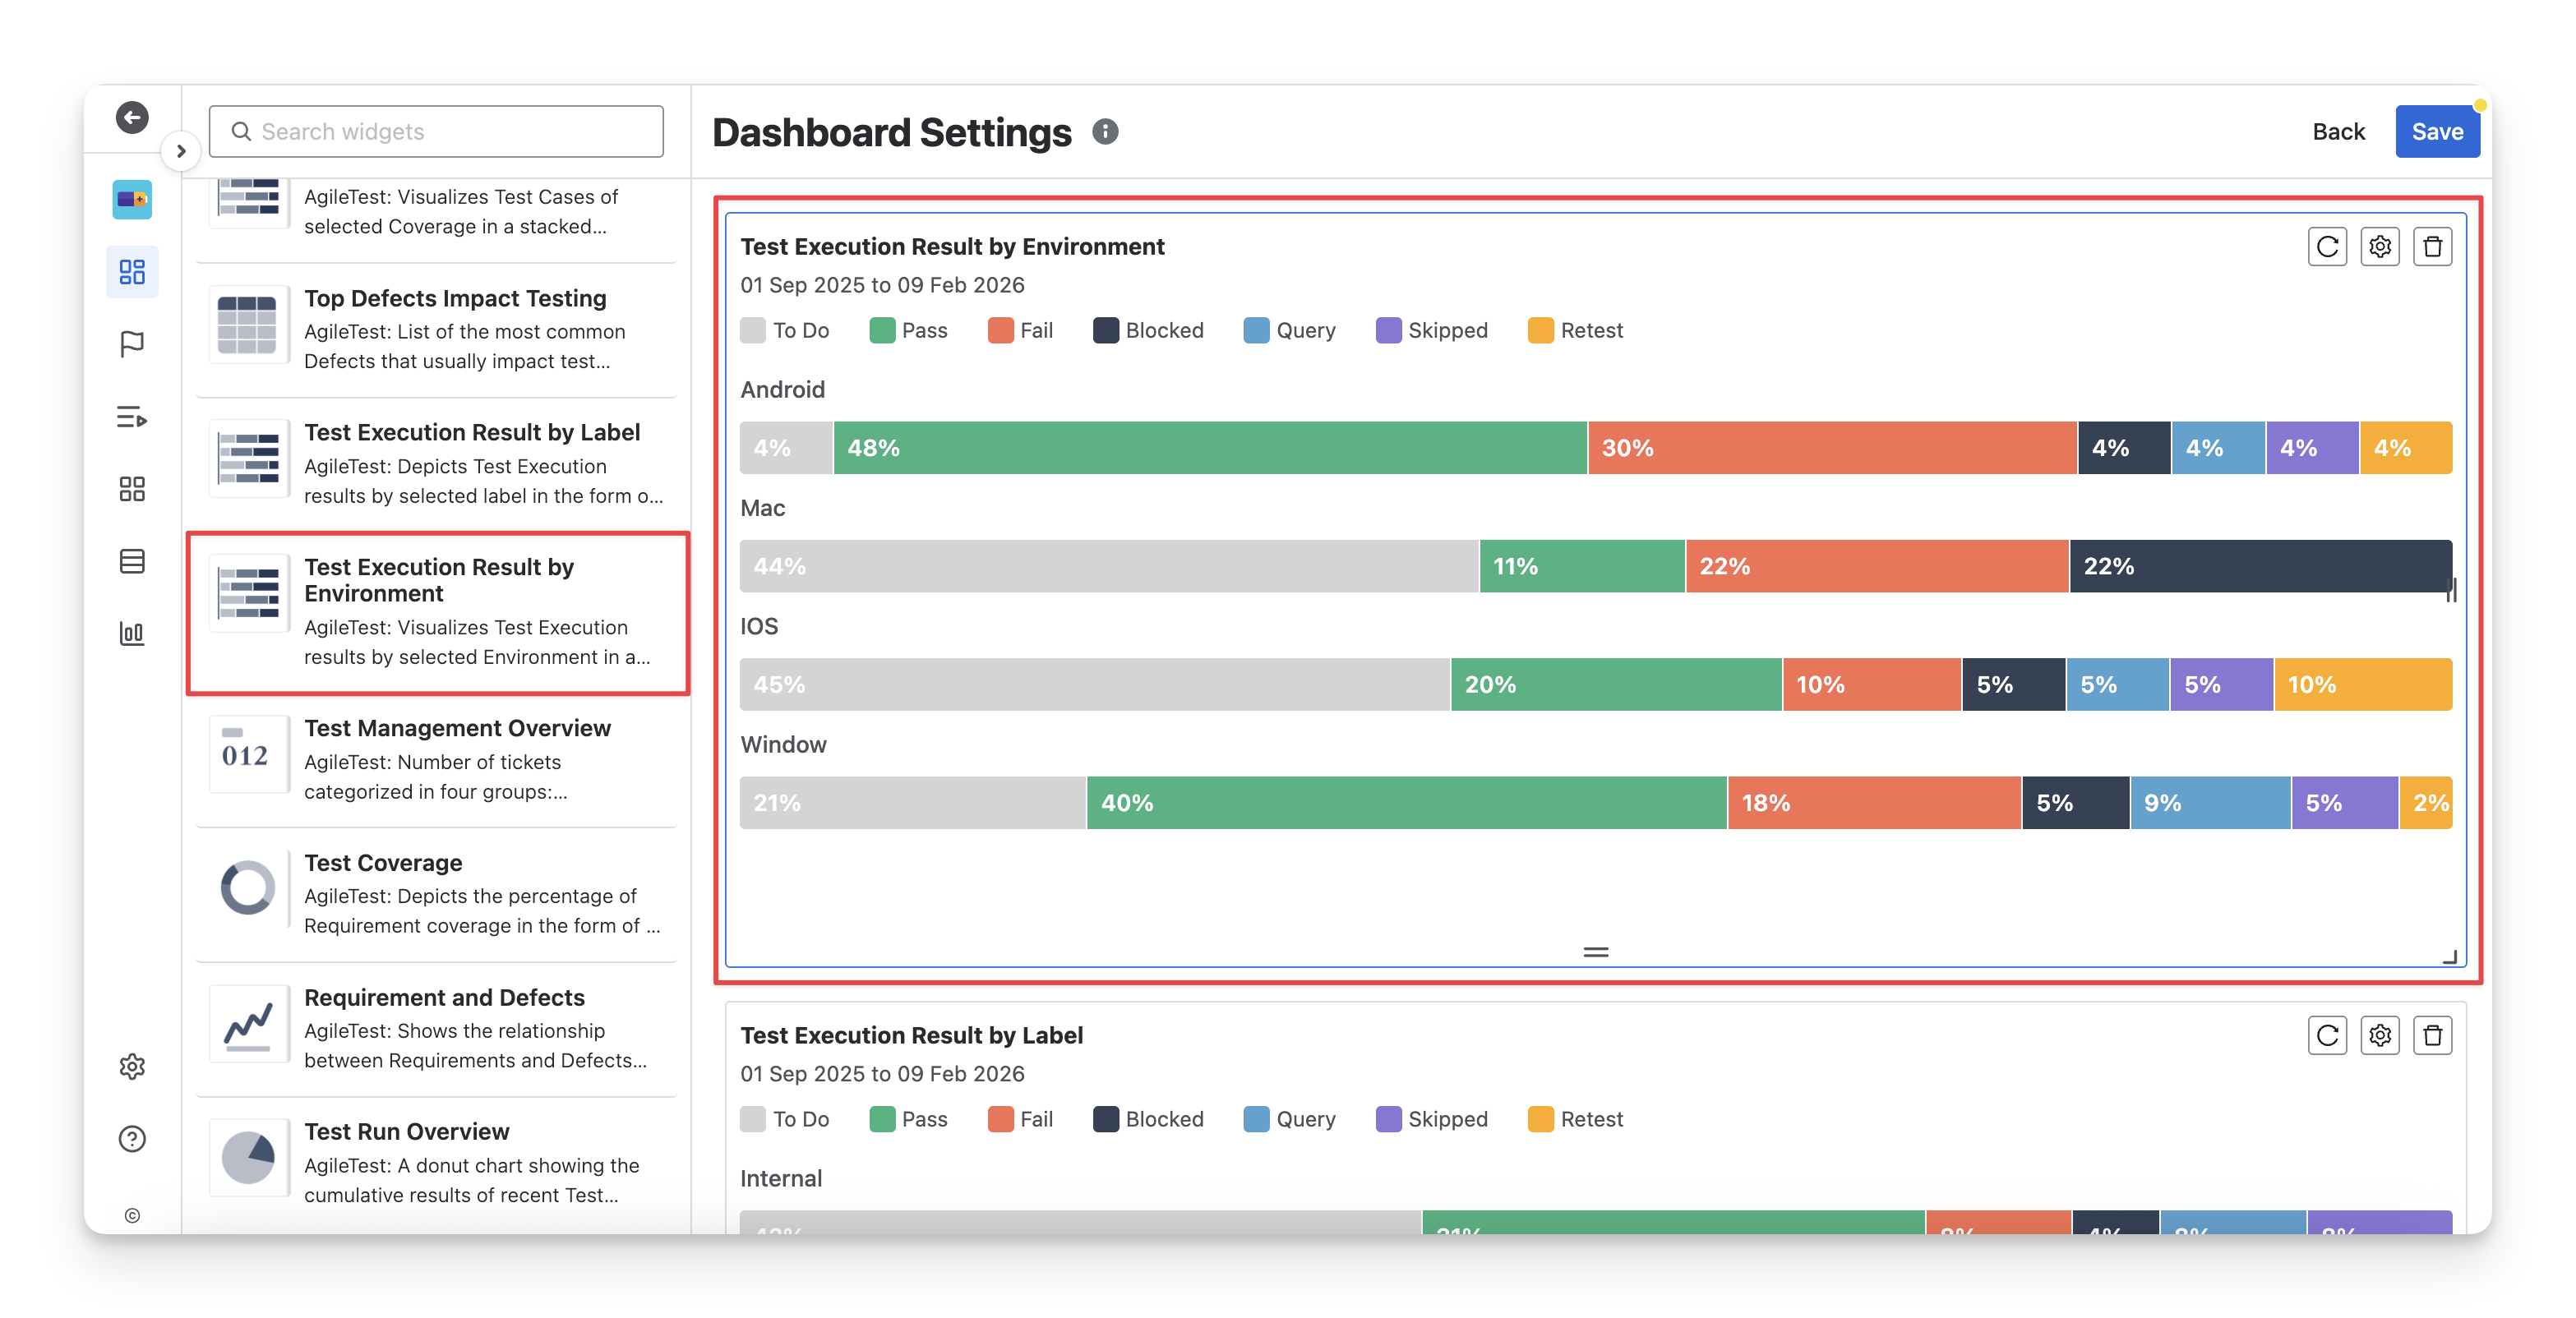The image size is (2576, 1318).
Task: Refresh the Test Execution Result by Environment widget
Action: coord(2327,247)
